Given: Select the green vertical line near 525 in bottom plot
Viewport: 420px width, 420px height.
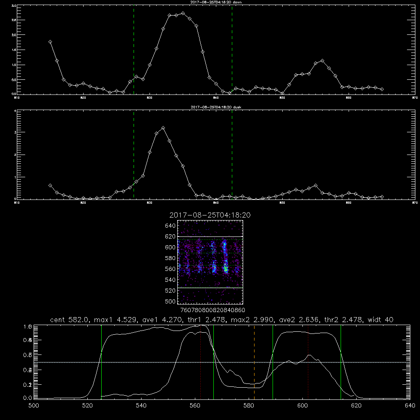Looking at the screenshot, I should [x=101, y=362].
